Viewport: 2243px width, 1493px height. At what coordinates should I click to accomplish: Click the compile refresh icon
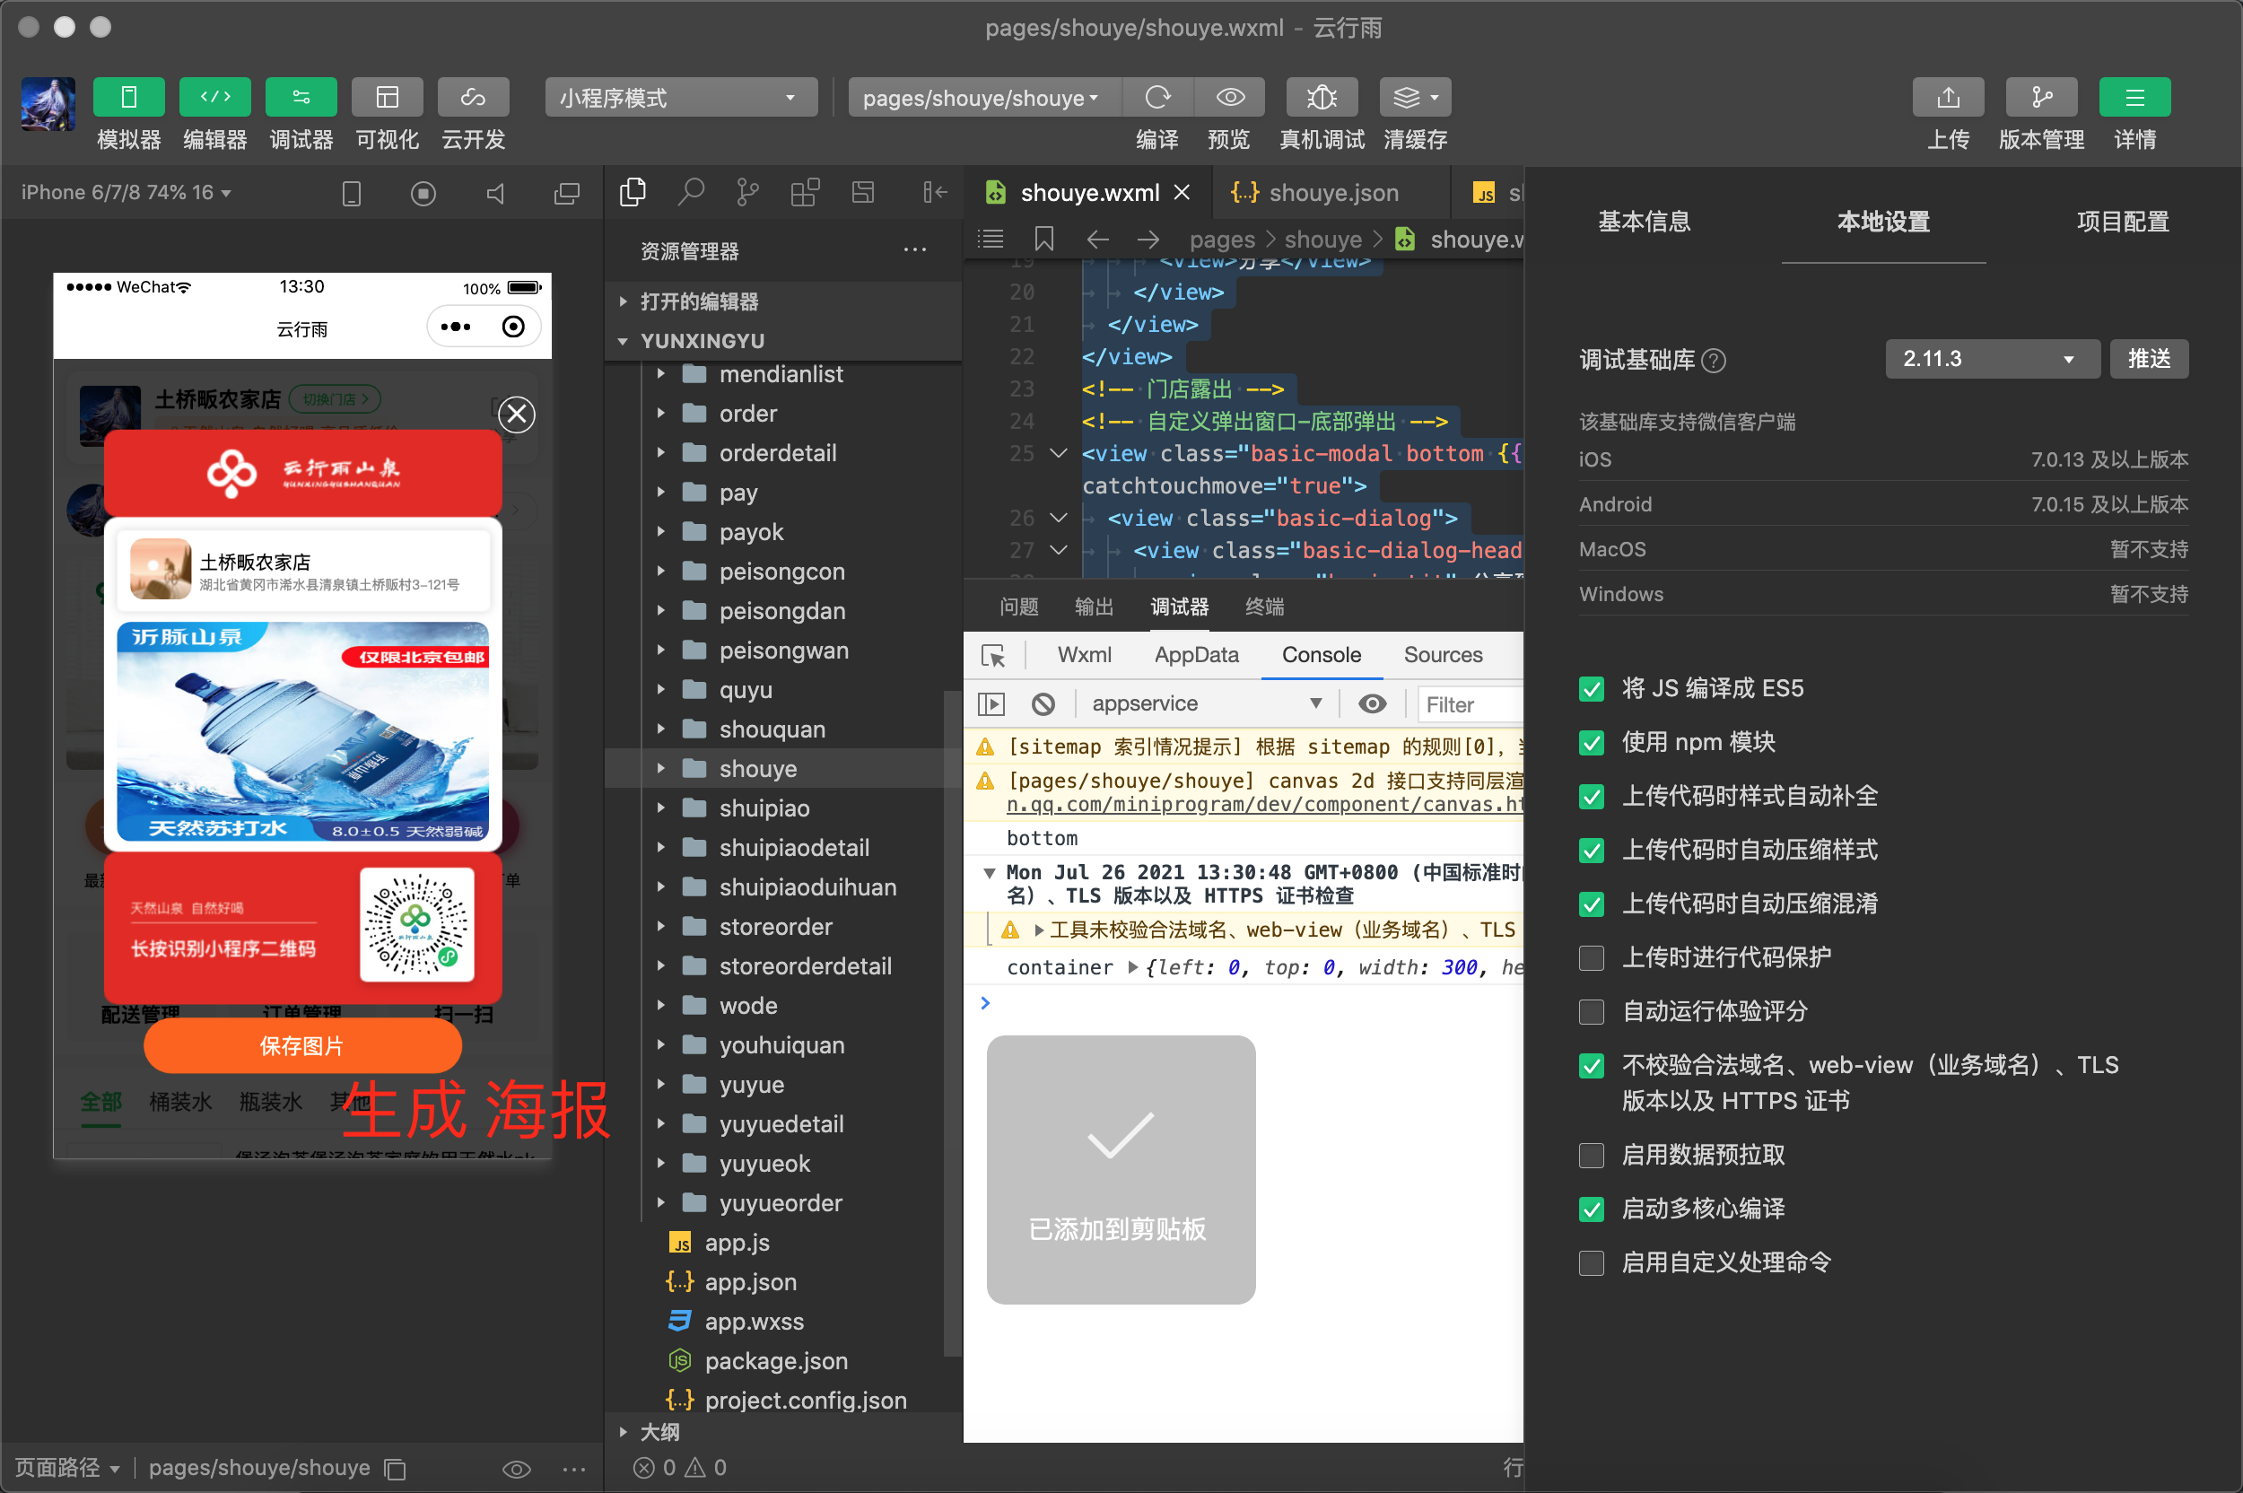(1157, 97)
